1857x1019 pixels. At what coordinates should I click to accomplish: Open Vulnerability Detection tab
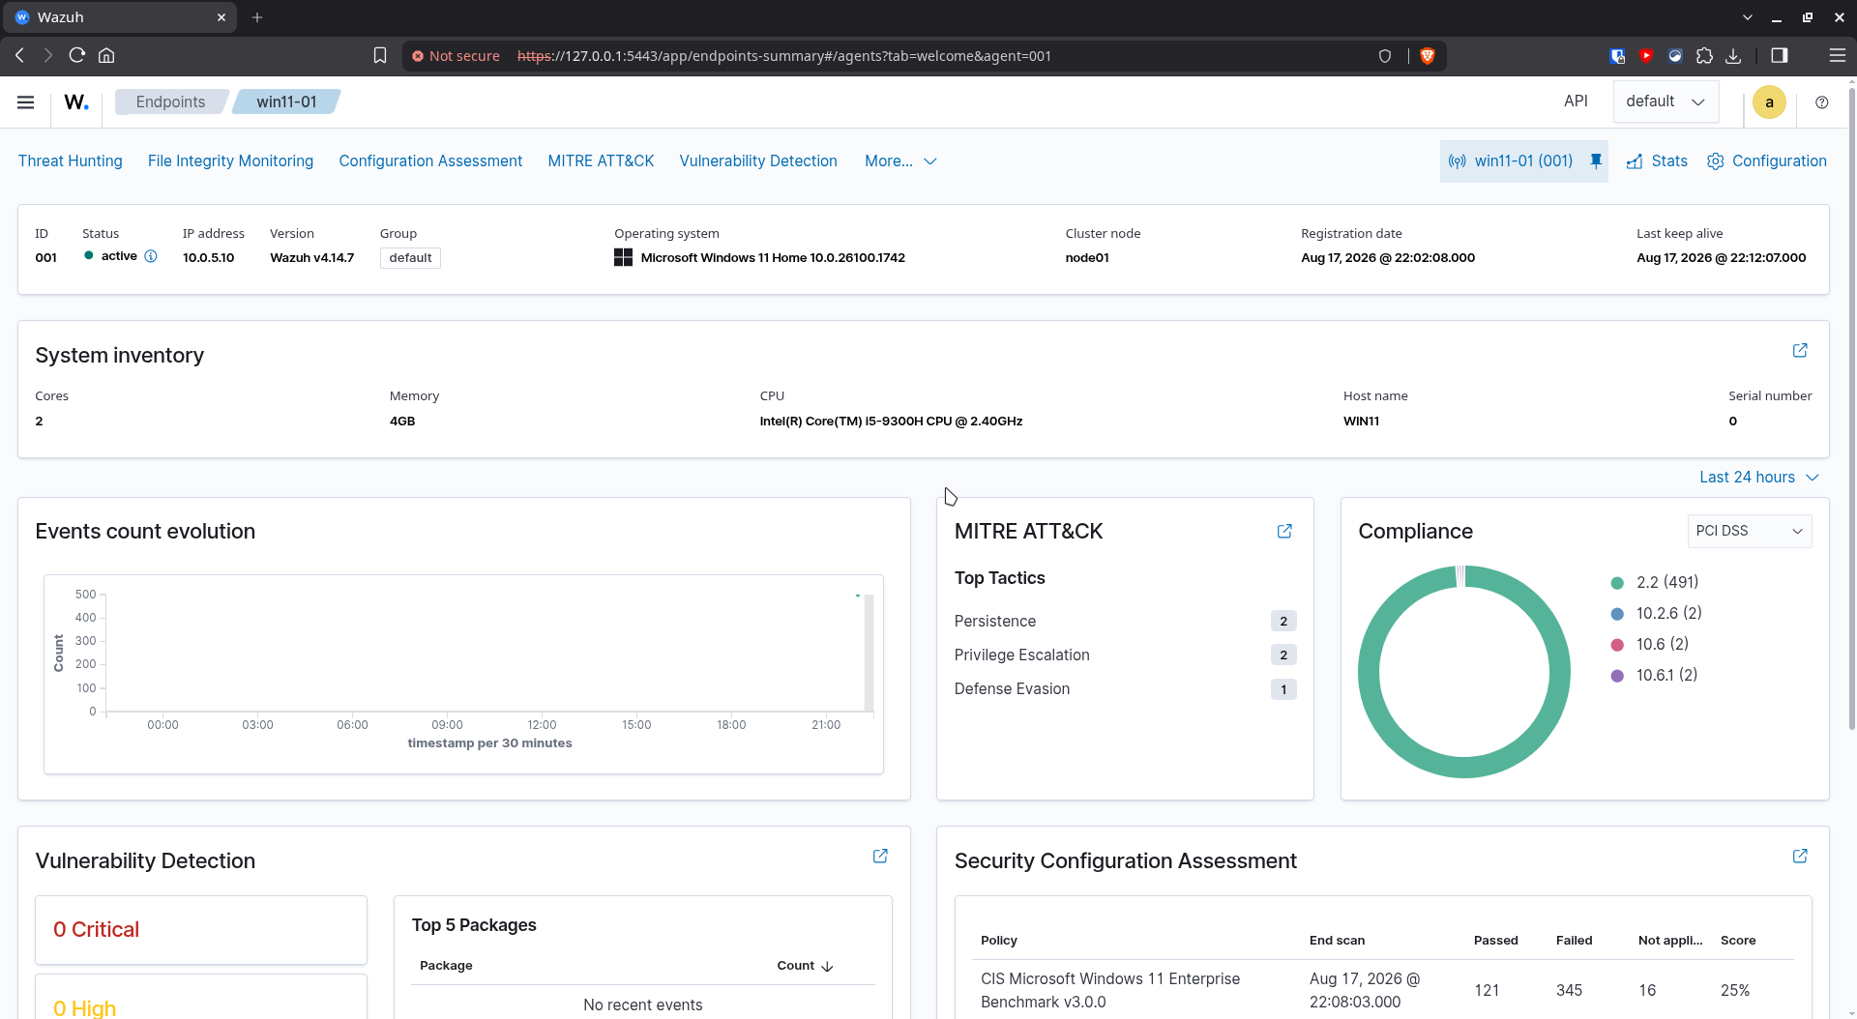[x=758, y=161]
